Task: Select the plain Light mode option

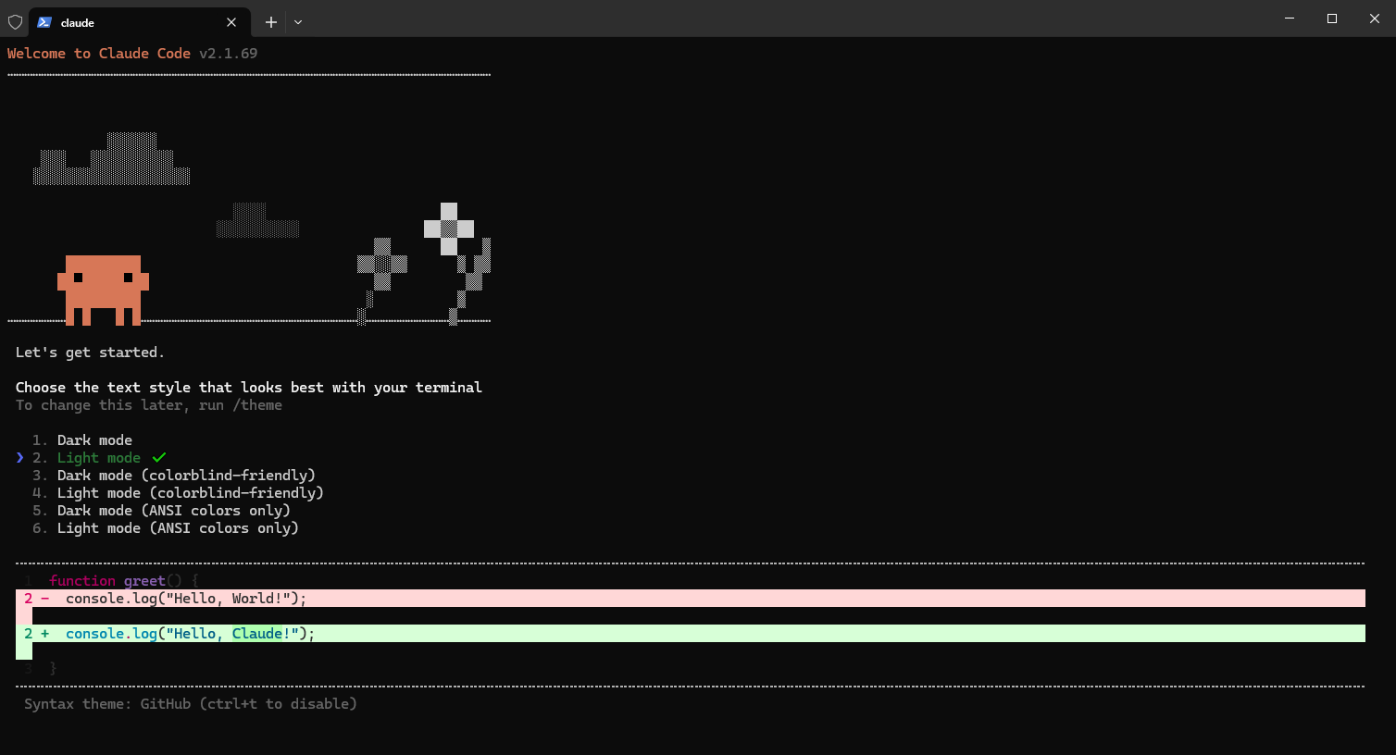Action: (x=99, y=458)
